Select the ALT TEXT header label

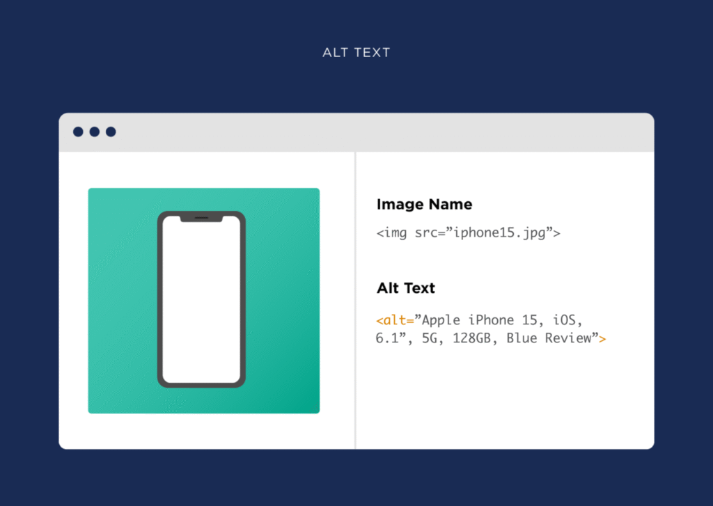click(x=356, y=52)
